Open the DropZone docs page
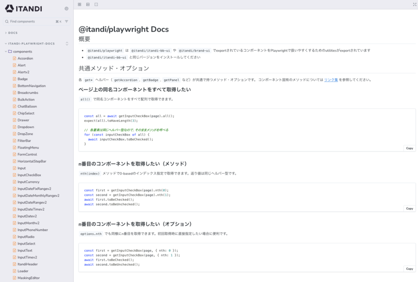 [x=25, y=134]
